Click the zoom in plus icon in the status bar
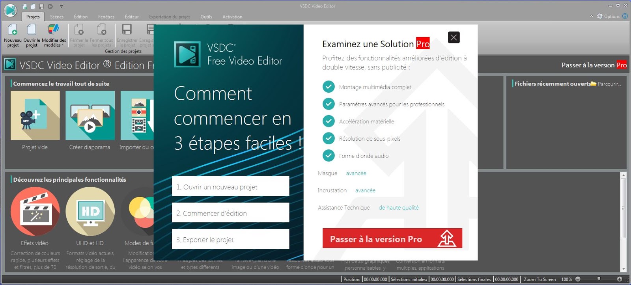631x285 pixels. click(620, 279)
